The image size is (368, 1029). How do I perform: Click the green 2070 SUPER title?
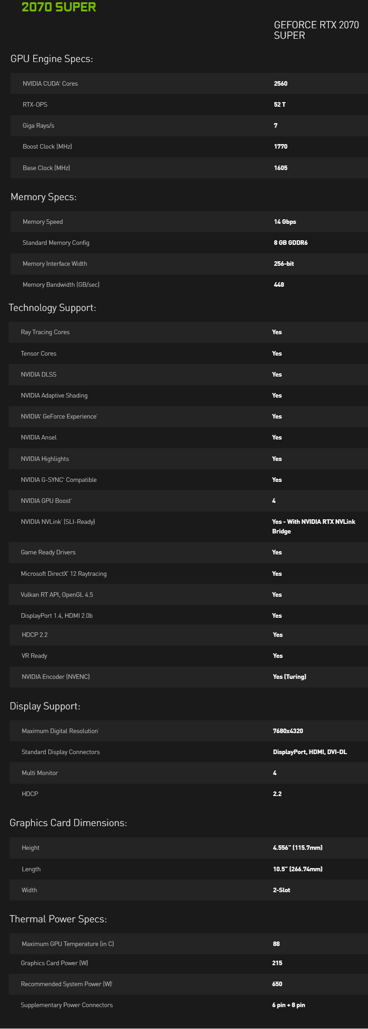(59, 7)
